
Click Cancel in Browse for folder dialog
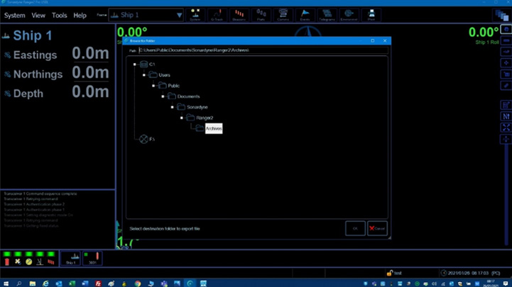(x=377, y=228)
